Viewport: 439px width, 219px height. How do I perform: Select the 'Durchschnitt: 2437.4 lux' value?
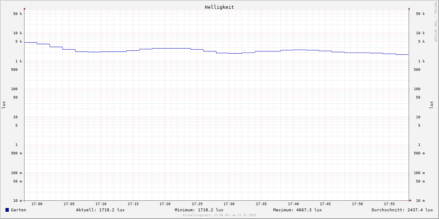coord(402,210)
